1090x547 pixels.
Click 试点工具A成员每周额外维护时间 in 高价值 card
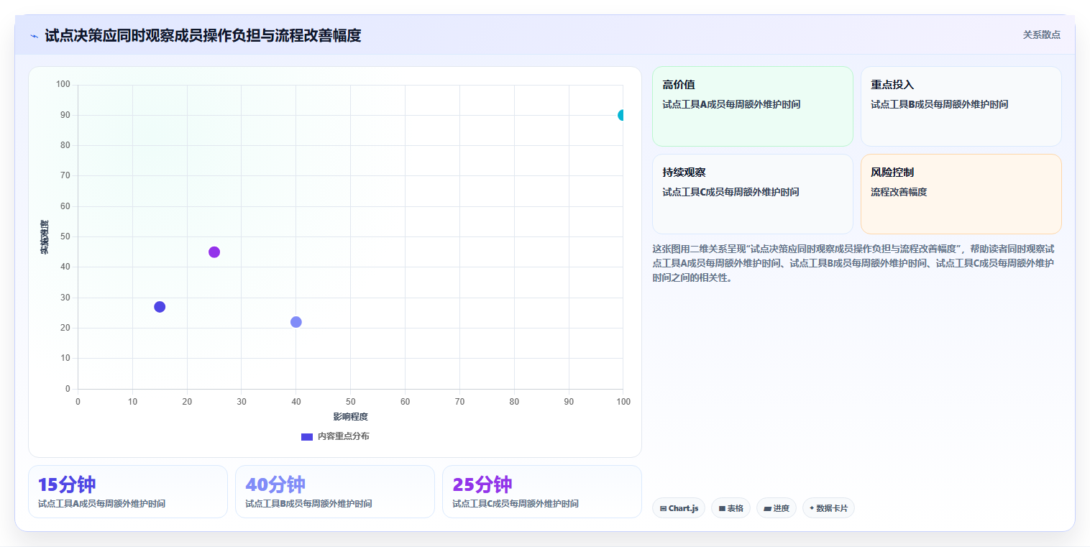(731, 104)
